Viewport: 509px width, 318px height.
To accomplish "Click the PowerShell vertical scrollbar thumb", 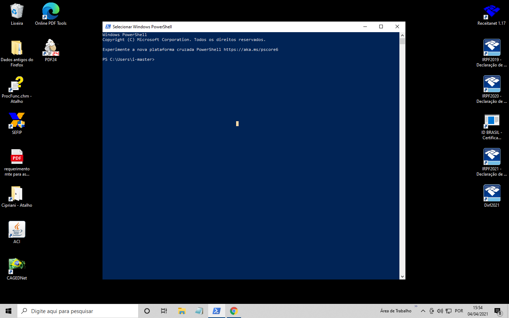I will pyautogui.click(x=402, y=41).
